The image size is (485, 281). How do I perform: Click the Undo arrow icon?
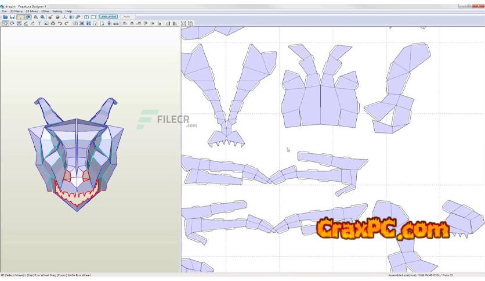[x=60, y=23]
